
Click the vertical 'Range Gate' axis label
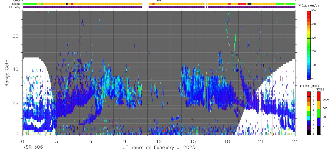(x=6, y=73)
